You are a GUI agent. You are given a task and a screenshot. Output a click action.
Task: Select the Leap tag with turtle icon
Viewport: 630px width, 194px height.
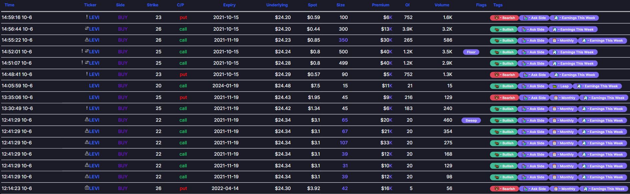560,86
